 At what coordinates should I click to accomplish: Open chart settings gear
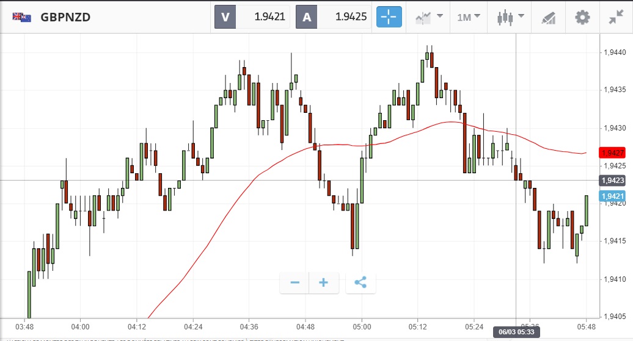tap(582, 17)
